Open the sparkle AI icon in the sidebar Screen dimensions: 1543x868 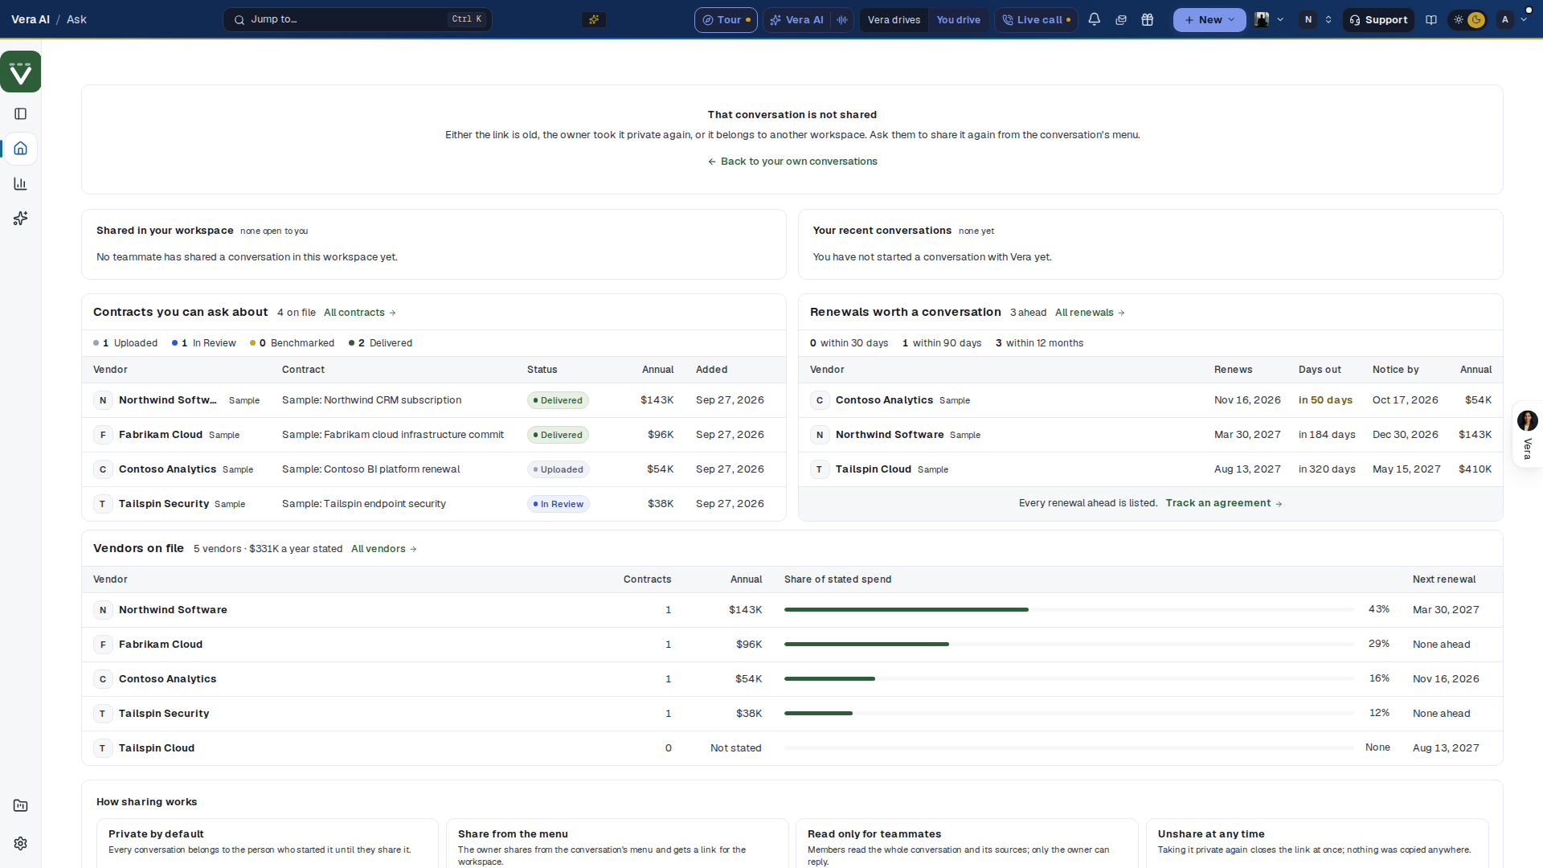(x=21, y=219)
